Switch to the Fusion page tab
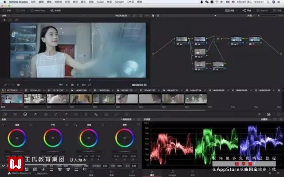Viewport: 284px width, 177px height. (132, 173)
